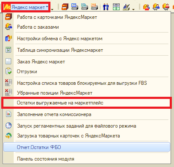
Task: Select Убранные позиции ЯндексМаркет
Action: (x=87, y=93)
